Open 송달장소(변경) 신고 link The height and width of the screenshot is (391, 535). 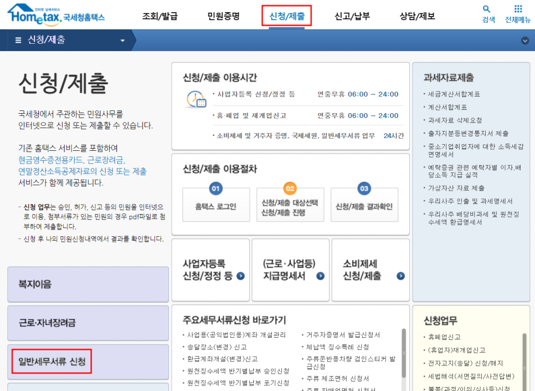(217, 347)
